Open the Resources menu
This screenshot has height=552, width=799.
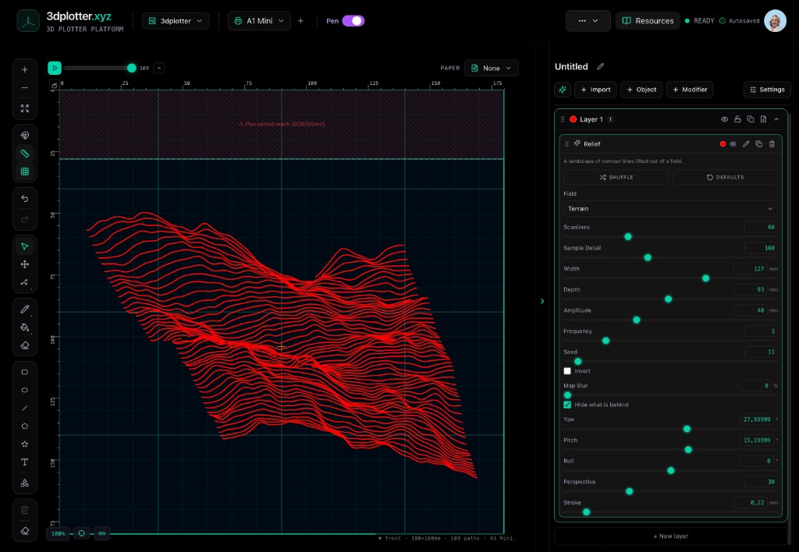coord(648,21)
